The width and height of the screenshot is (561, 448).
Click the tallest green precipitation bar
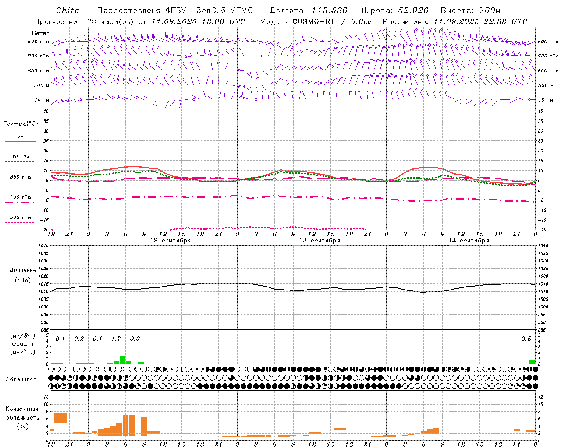click(x=123, y=360)
